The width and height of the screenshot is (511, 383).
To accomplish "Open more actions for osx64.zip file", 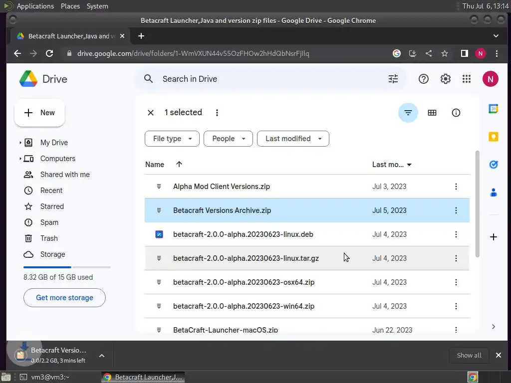I will (456, 282).
